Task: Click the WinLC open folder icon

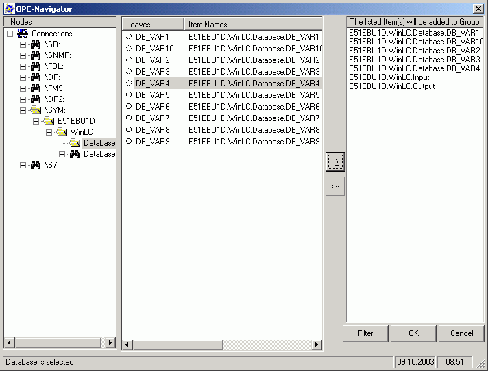Action: [x=61, y=132]
